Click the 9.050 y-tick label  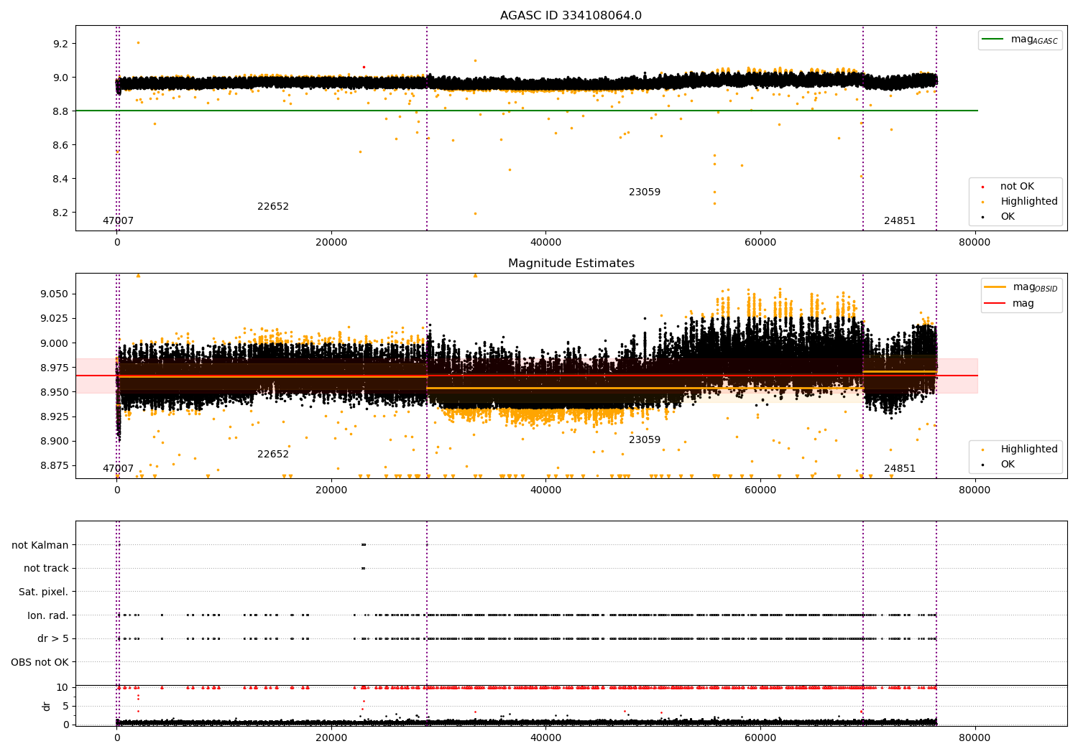pyautogui.click(x=55, y=294)
